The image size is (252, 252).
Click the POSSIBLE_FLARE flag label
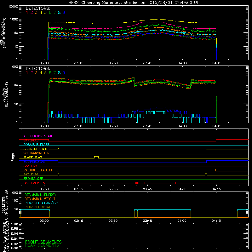click(x=36, y=145)
